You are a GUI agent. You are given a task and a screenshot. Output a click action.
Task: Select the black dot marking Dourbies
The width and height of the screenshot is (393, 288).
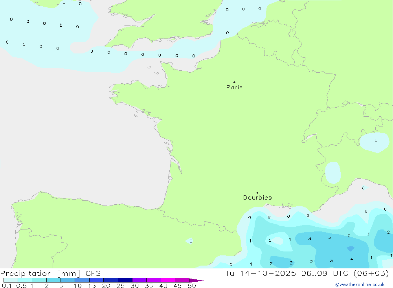[257, 193]
